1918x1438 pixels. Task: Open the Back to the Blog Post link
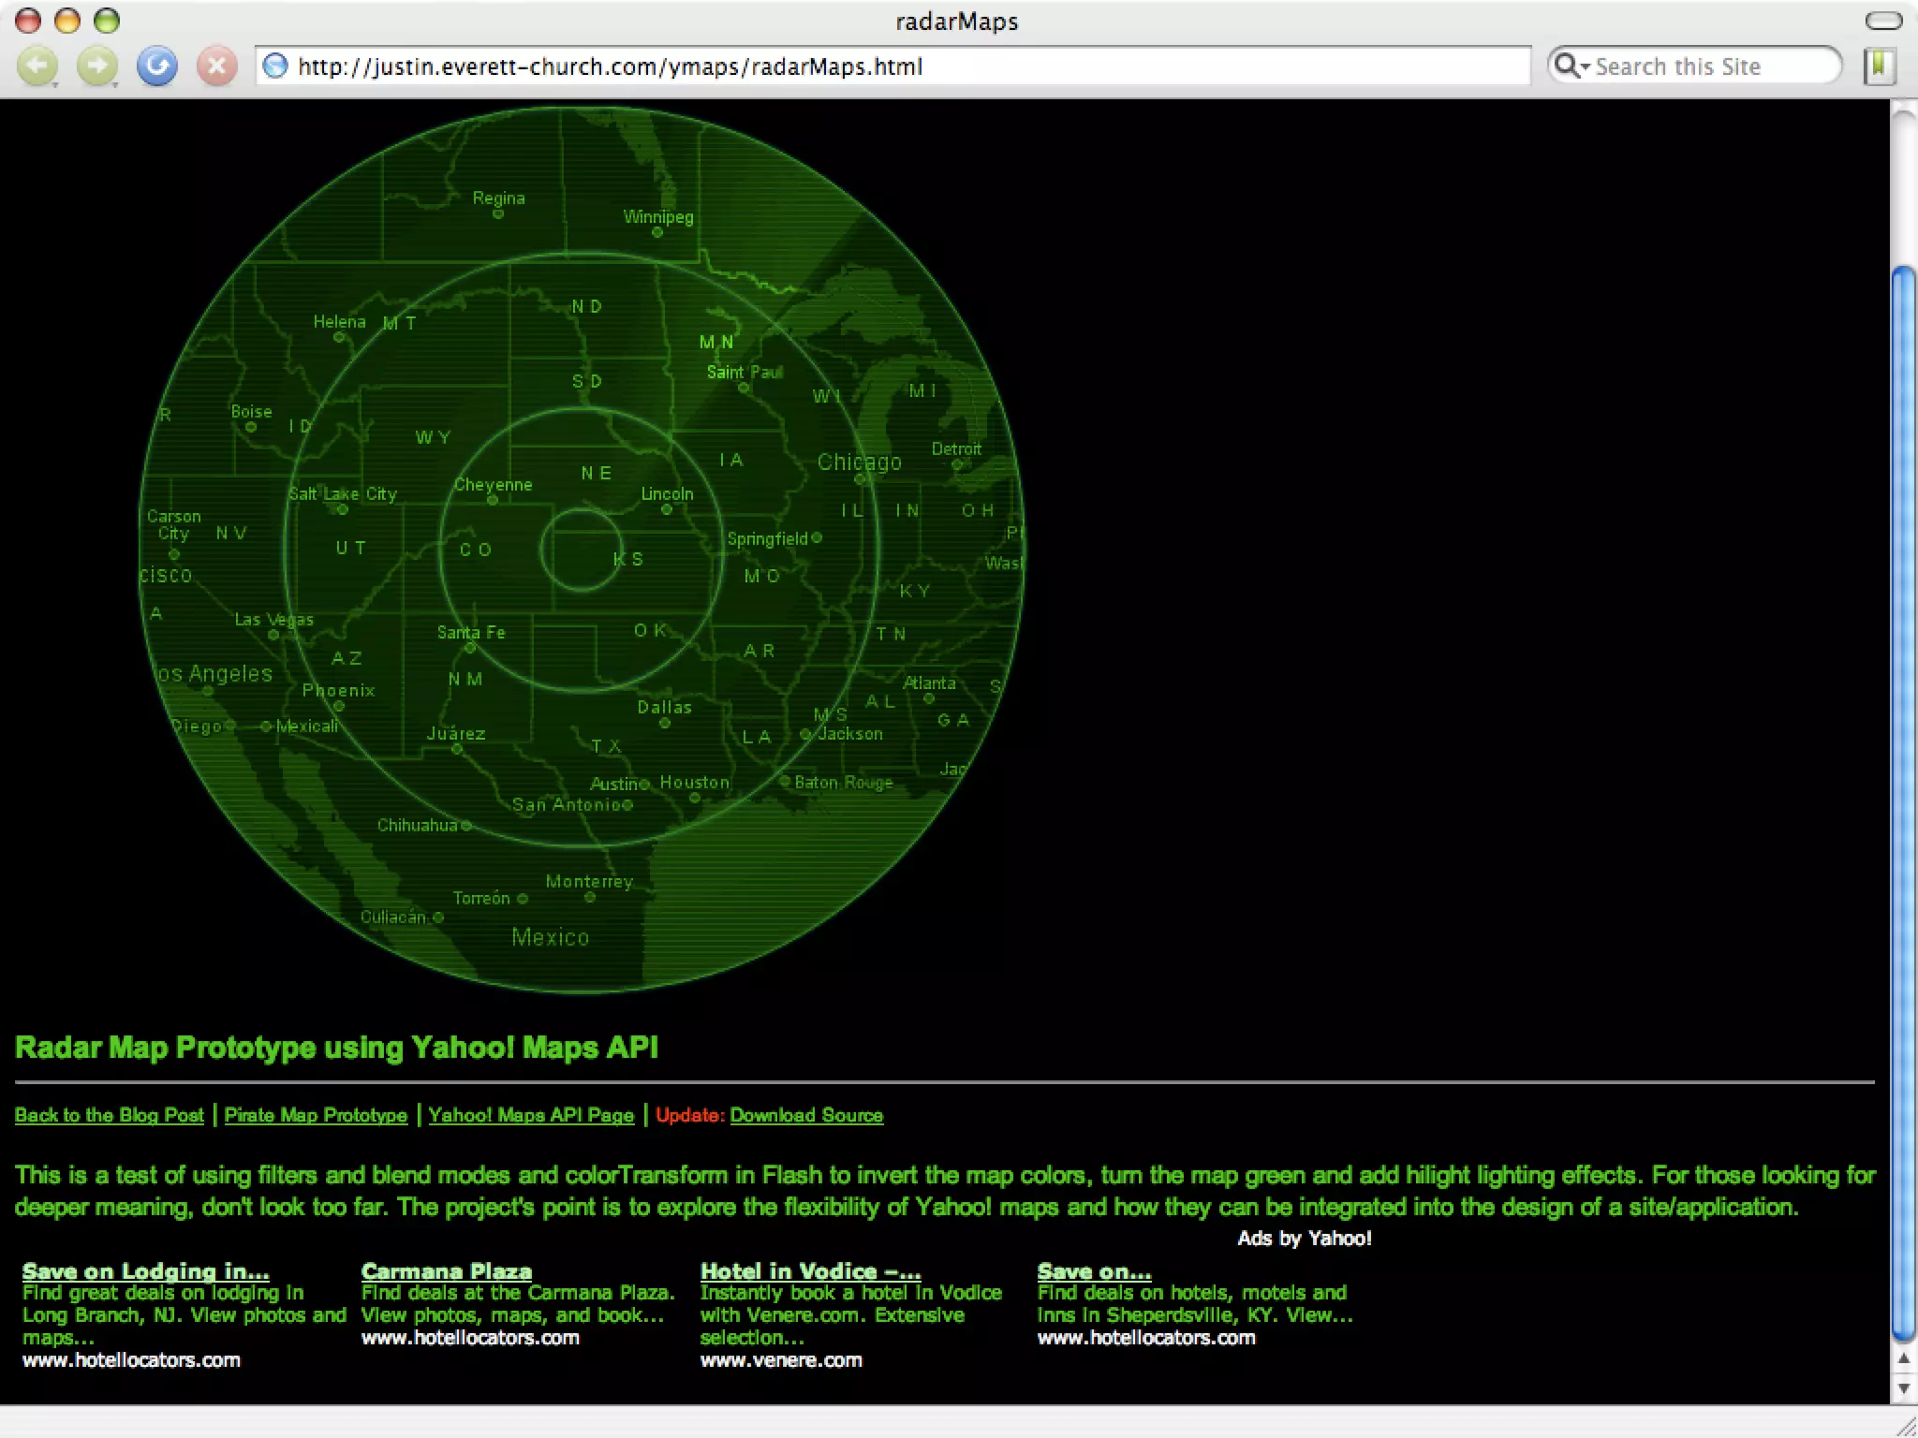110,1115
